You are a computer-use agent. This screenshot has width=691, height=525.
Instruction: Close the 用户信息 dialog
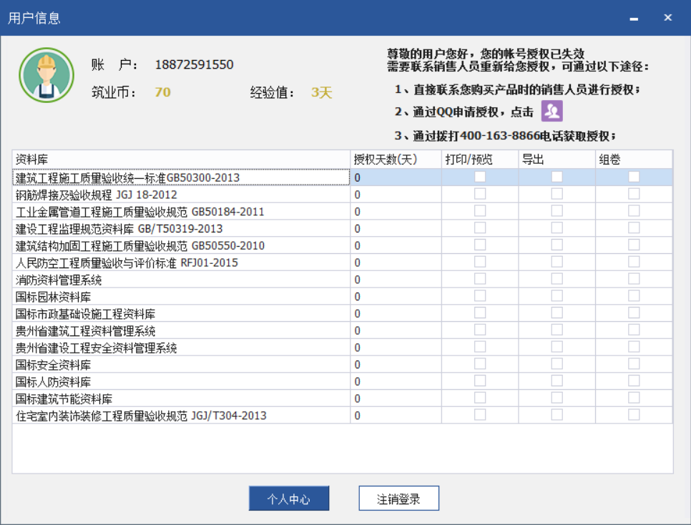click(668, 18)
